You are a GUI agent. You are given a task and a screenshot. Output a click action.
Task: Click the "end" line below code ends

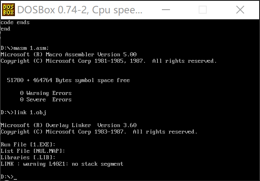pos(6,29)
